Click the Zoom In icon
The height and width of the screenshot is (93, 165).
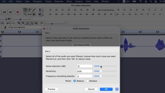pos(19,23)
